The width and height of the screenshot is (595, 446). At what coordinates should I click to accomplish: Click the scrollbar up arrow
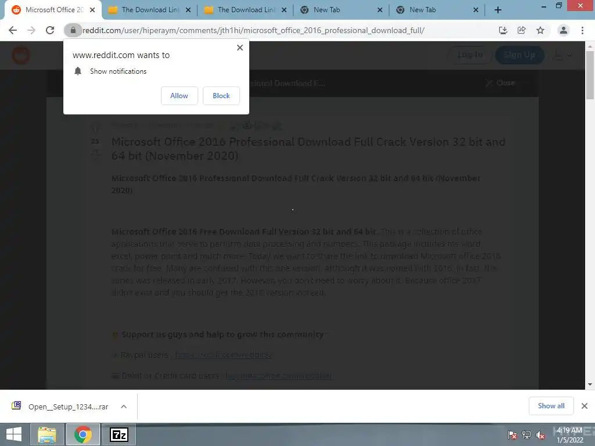click(x=590, y=46)
